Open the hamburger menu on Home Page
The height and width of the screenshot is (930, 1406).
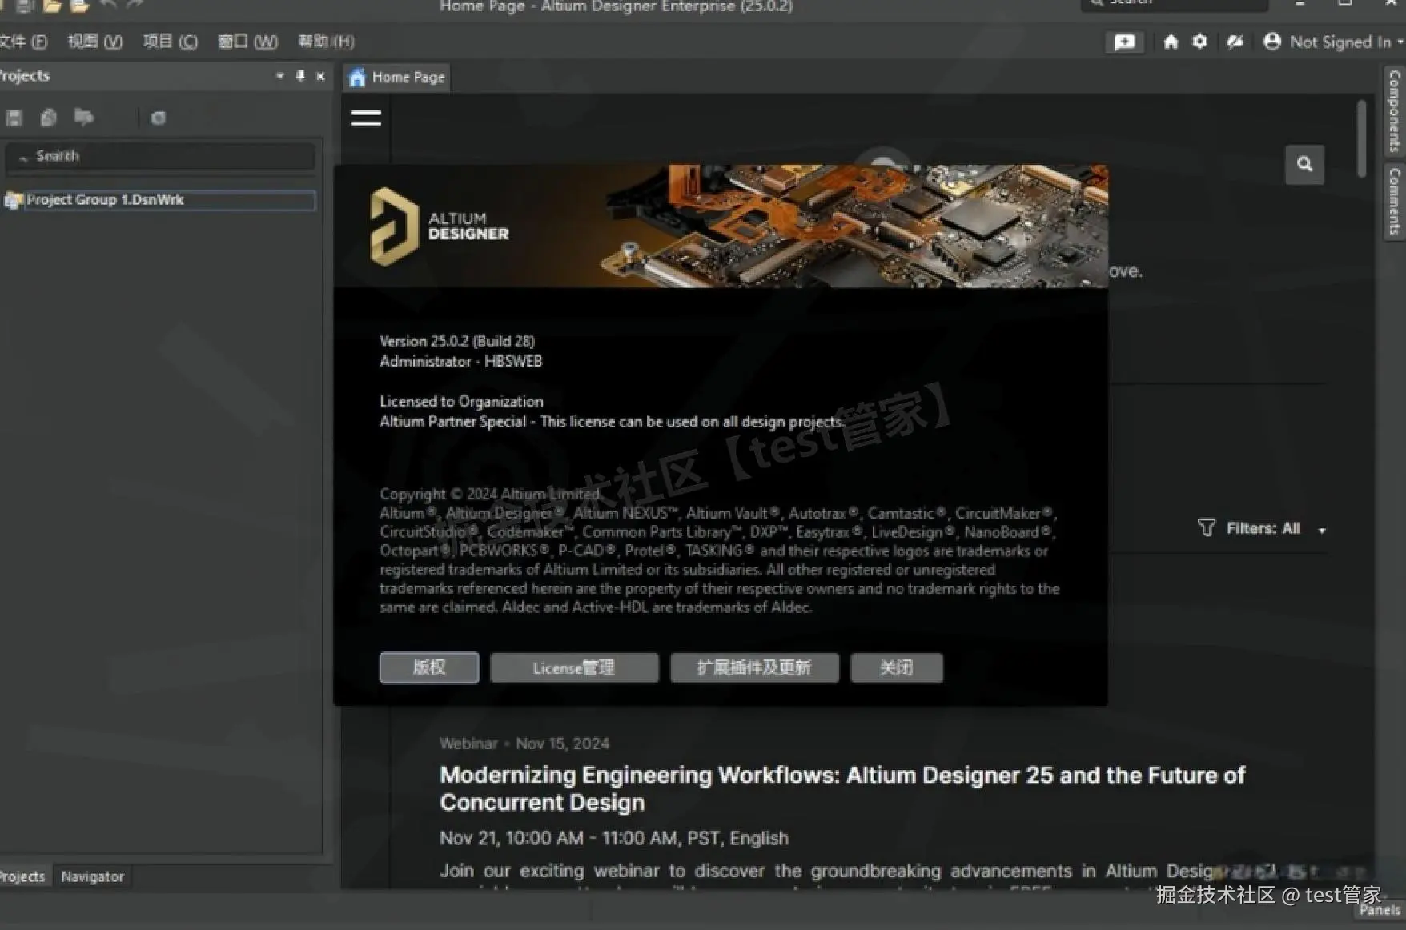pyautogui.click(x=365, y=117)
